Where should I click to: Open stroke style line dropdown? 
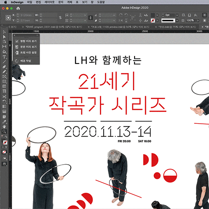point(177,20)
